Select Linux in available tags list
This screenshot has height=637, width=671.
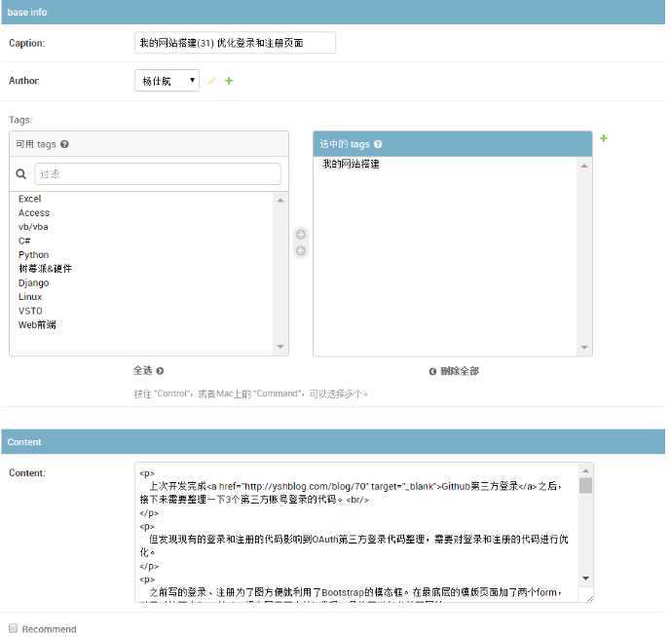tap(30, 297)
